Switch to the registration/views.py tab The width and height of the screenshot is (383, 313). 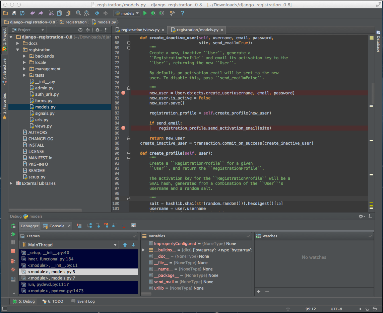[x=141, y=30]
